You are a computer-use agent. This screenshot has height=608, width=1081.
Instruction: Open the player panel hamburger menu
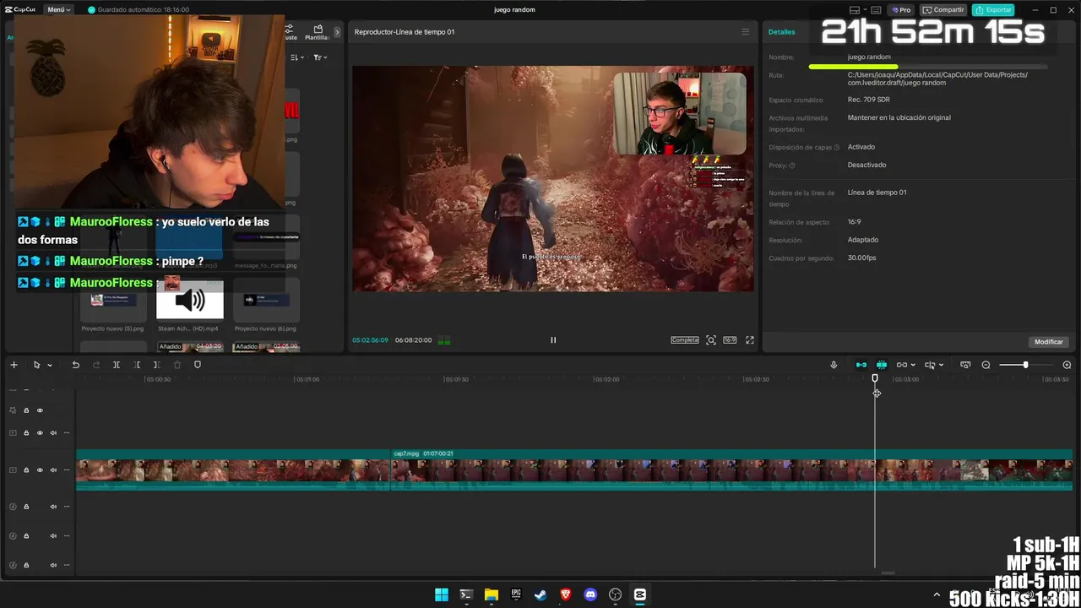point(745,32)
